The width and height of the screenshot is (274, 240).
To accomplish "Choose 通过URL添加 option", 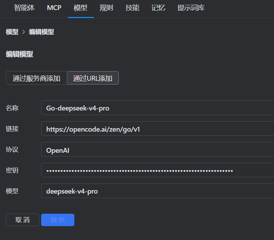I will 93,78.
